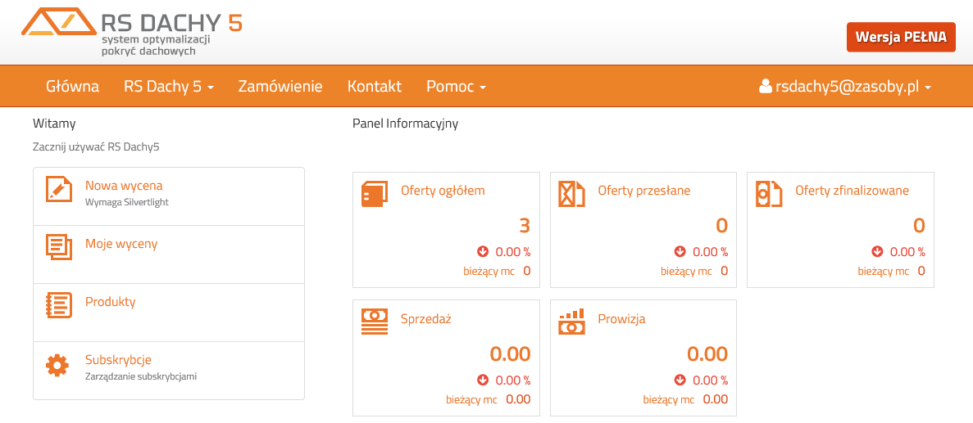Viewport: 973px width, 423px height.
Task: Click the Oferty ogółem count of 3
Action: 525,226
